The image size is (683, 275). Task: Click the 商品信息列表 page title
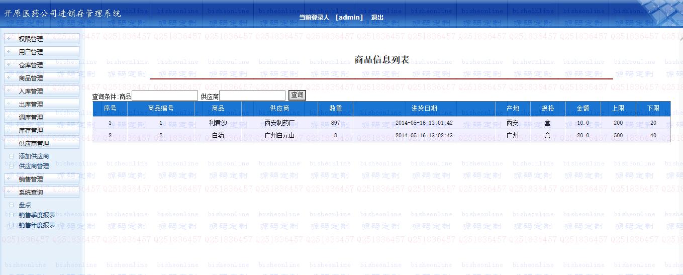382,60
